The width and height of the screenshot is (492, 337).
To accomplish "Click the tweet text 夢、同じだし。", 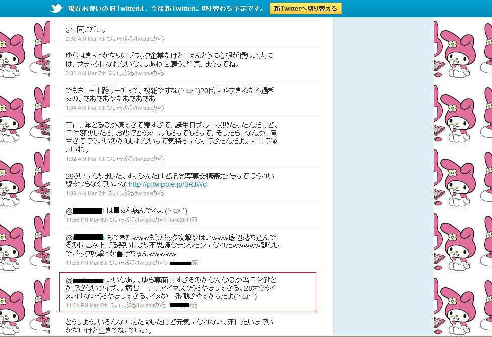I will coord(86,30).
